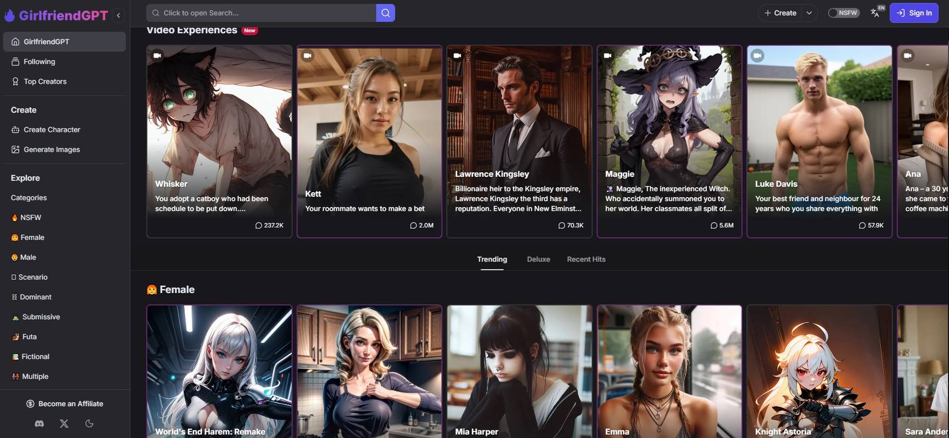Screen dimensions: 949x438
Task: Open the Maggie witch video card
Action: coord(669,141)
